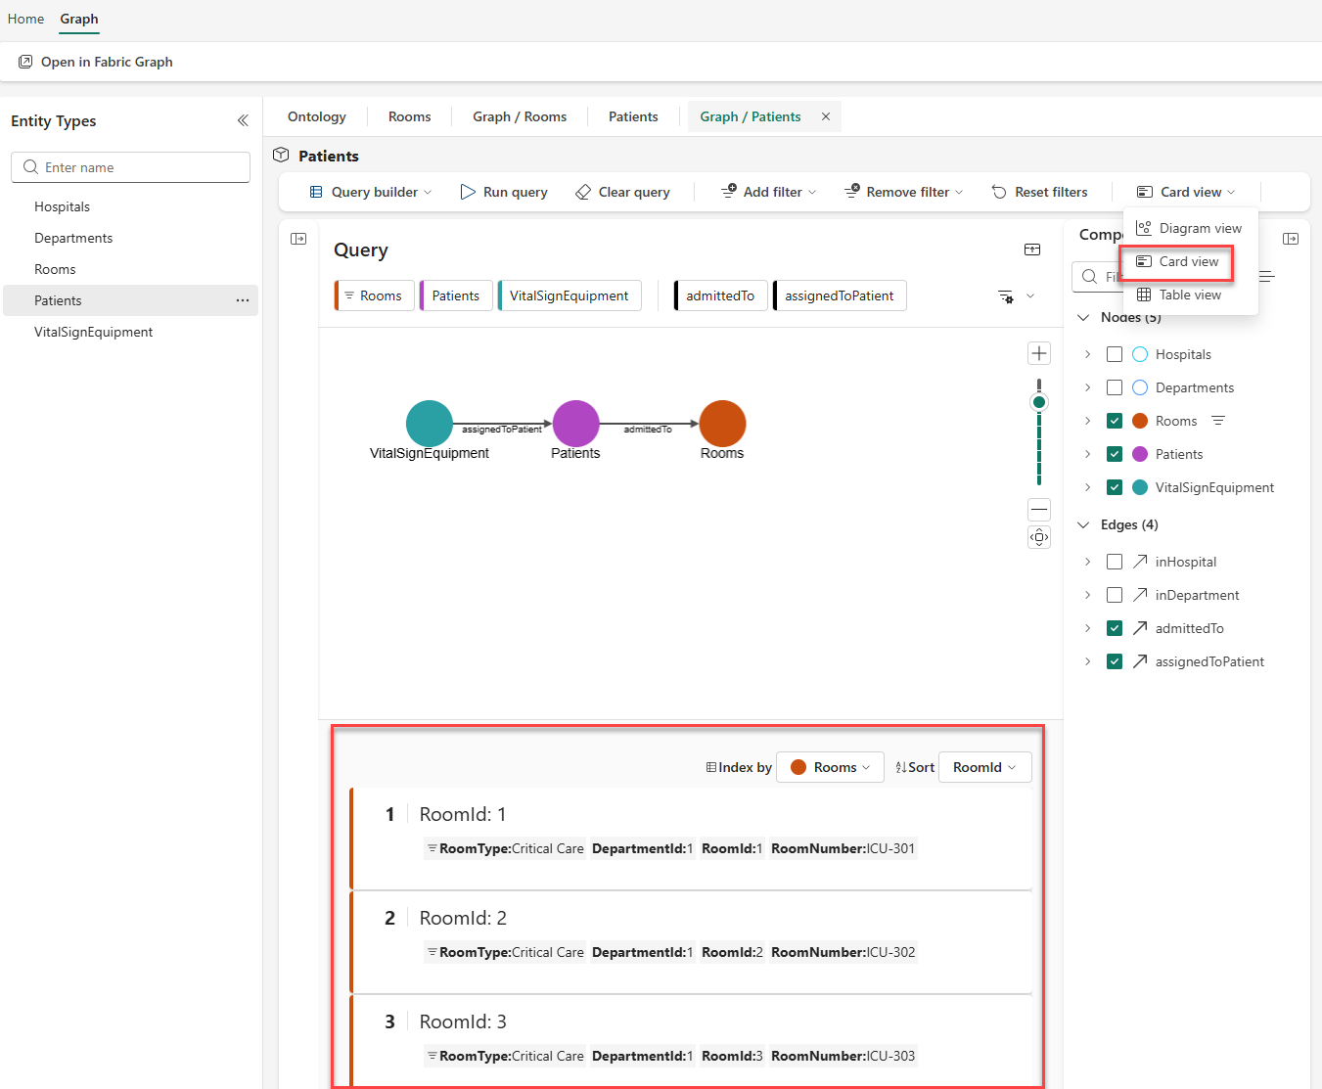Click the VitalSignEquipment query chip
Screen dimensions: 1322x1089
570,295
